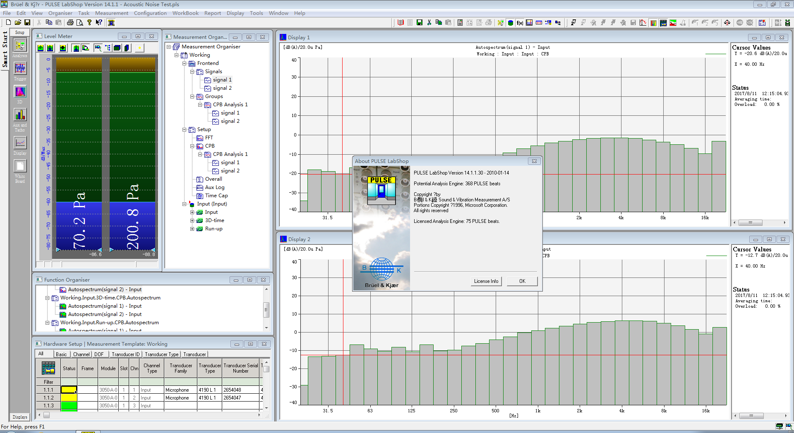Click the Trigger icon in Smart Start sidebar

coord(19,69)
